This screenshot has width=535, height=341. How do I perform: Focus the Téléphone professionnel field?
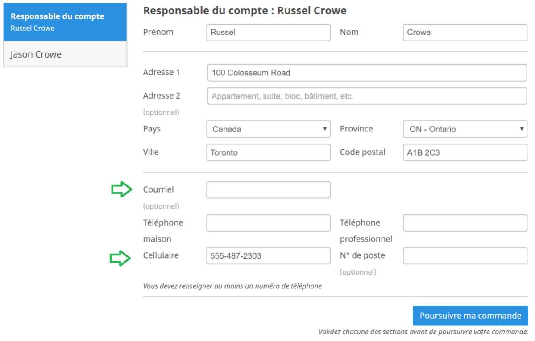tap(465, 223)
